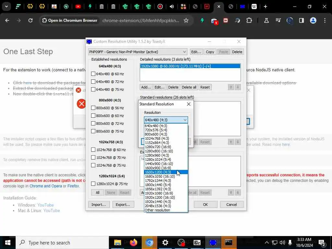Open the Firefox debugging link
332x249 pixels.
point(73,186)
